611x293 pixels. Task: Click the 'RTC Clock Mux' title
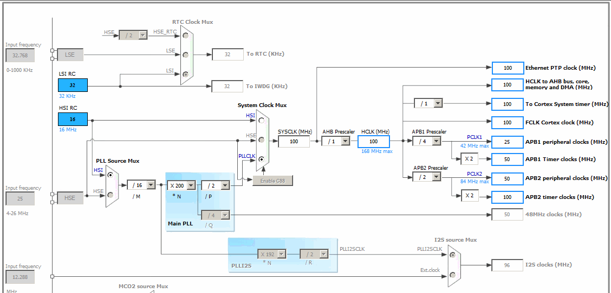click(x=192, y=22)
